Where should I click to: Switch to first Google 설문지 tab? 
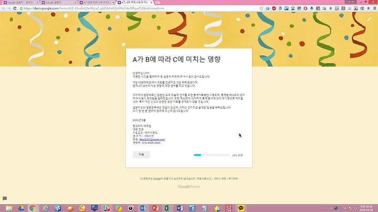pos(20,3)
